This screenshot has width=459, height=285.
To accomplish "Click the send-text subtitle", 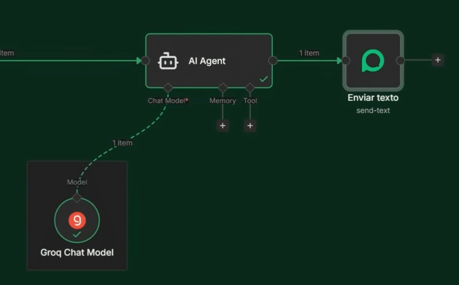I will coord(373,111).
